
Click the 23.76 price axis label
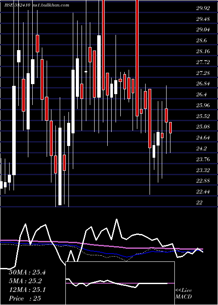[x=203, y=159]
